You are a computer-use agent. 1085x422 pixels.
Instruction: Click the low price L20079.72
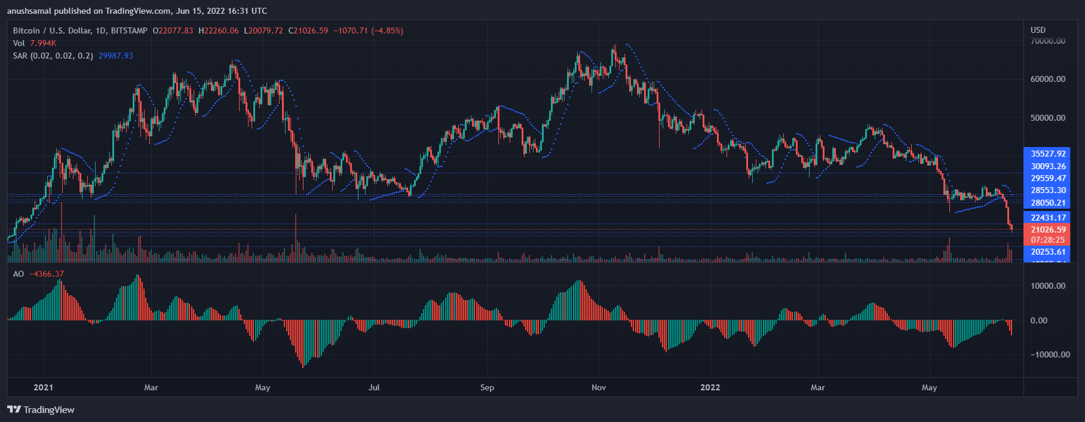(263, 30)
